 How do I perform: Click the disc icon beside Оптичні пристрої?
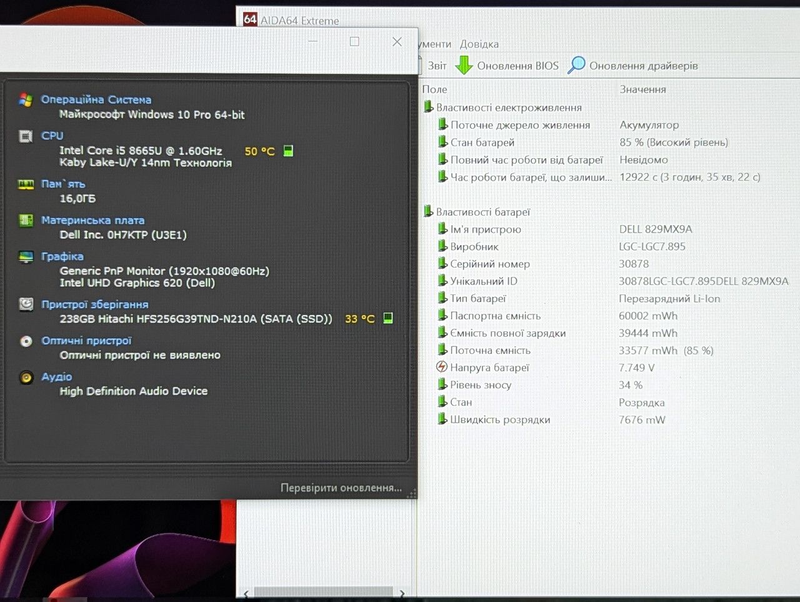26,341
